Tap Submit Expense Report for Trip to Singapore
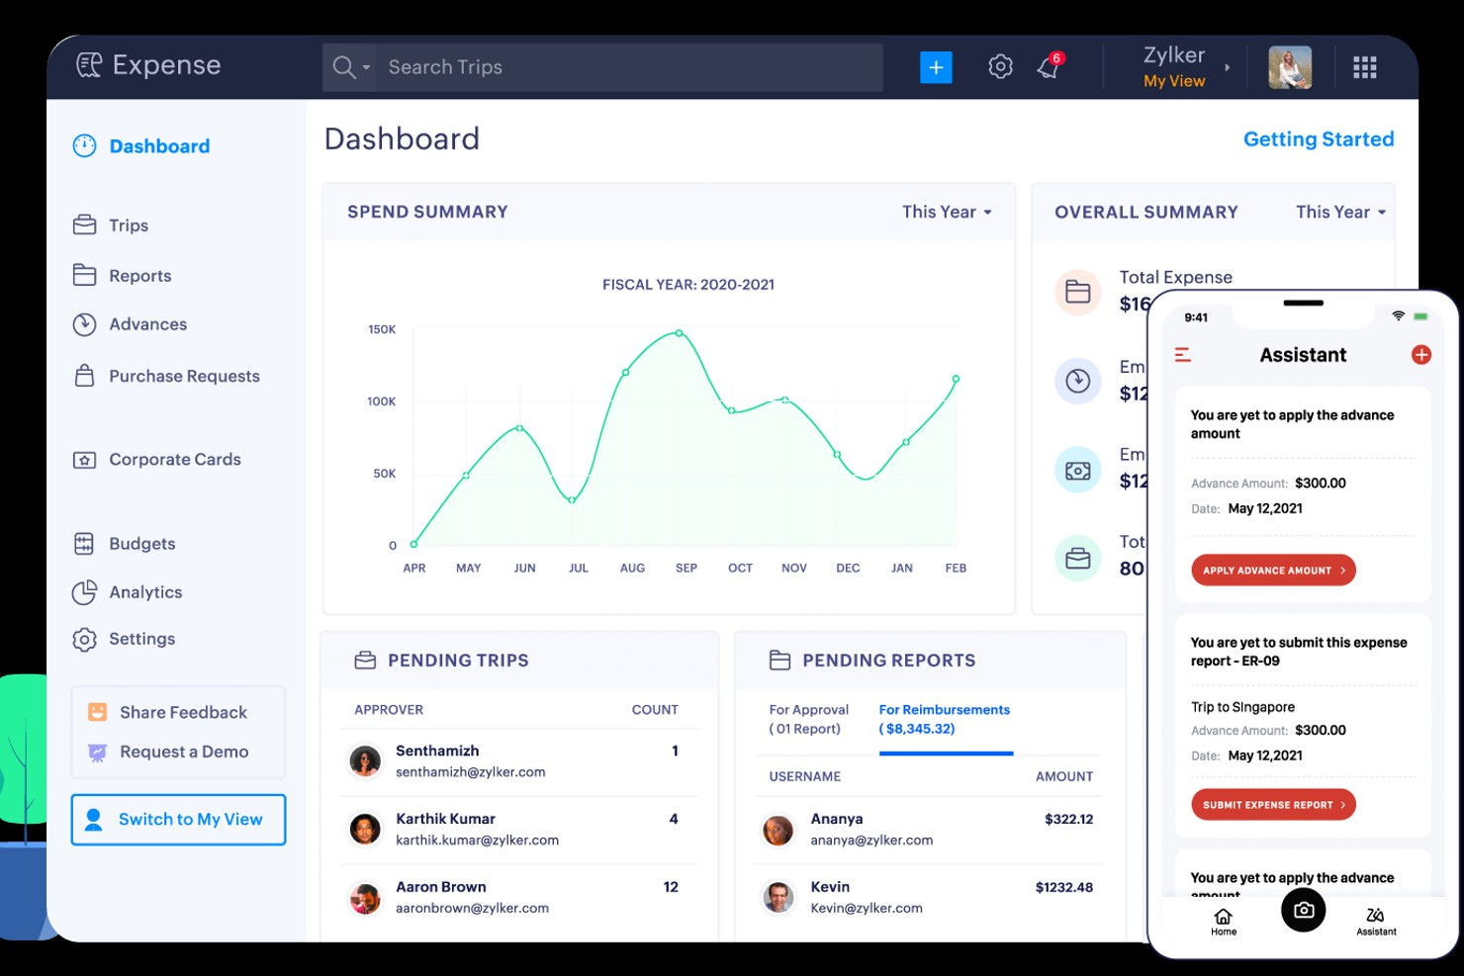The width and height of the screenshot is (1464, 976). [1272, 804]
